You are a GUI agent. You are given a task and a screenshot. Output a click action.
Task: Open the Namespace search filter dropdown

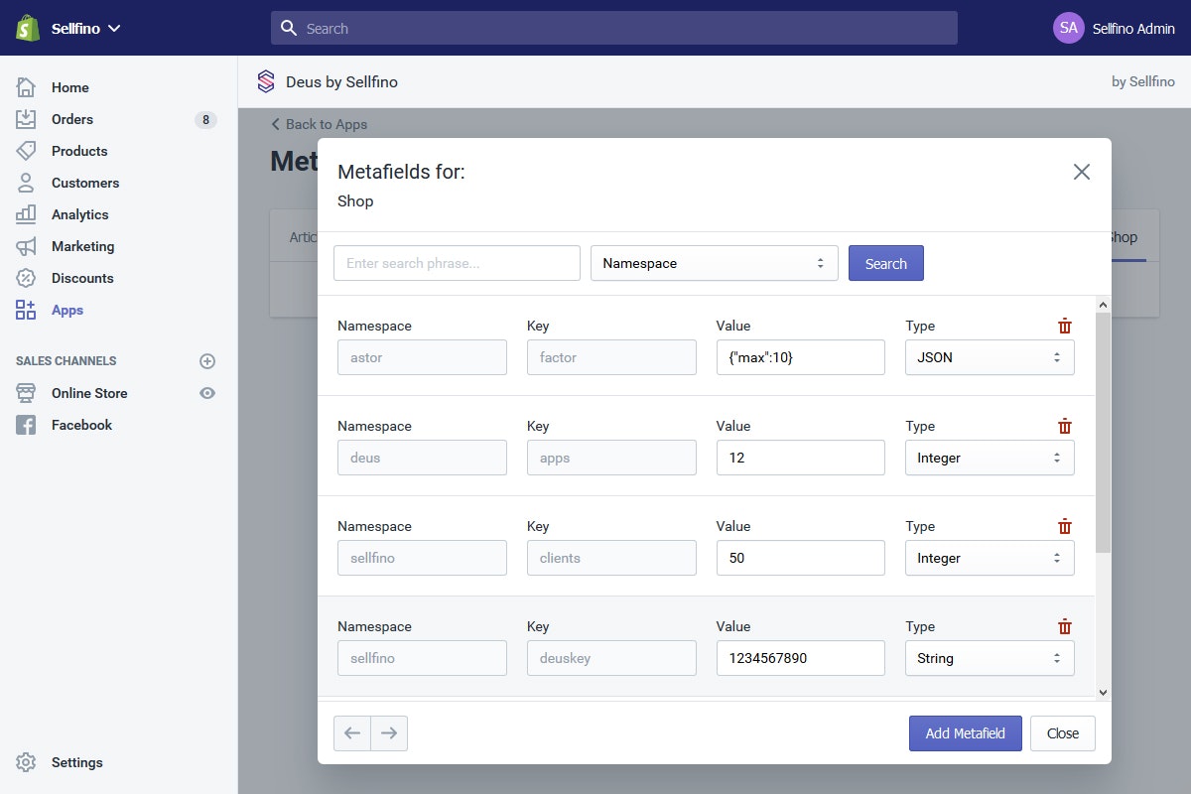pos(715,263)
